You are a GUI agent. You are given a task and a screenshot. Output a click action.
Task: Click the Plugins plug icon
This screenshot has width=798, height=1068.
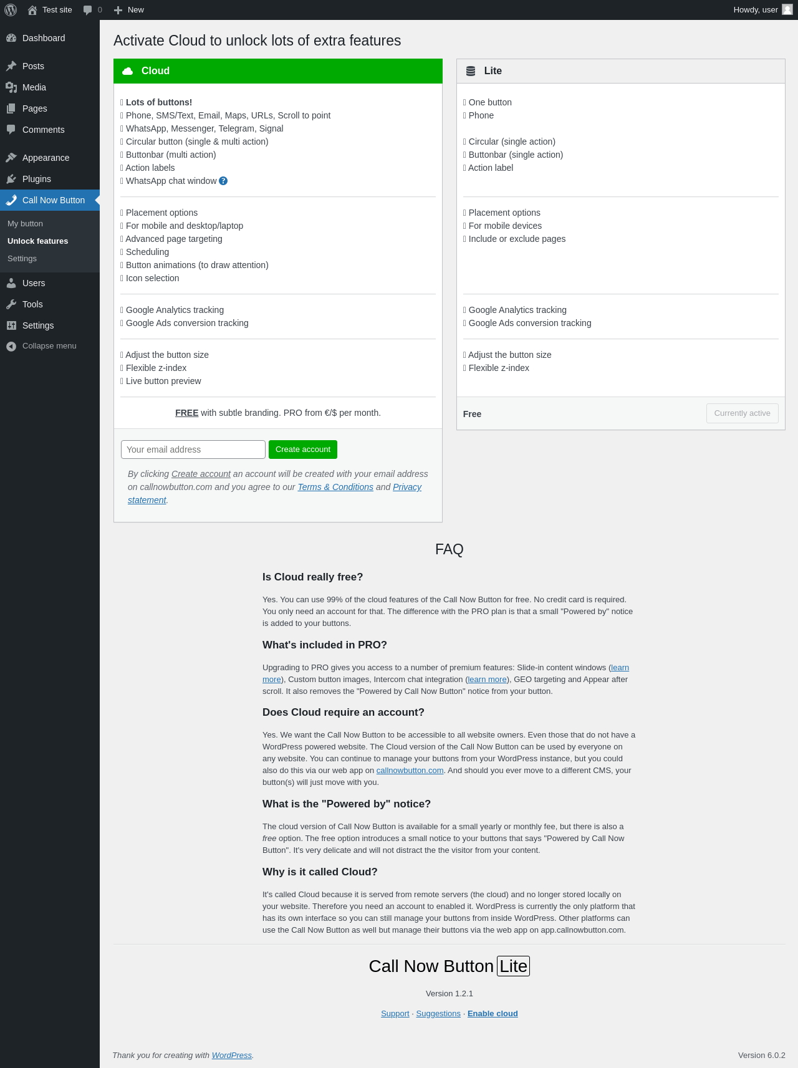point(11,179)
